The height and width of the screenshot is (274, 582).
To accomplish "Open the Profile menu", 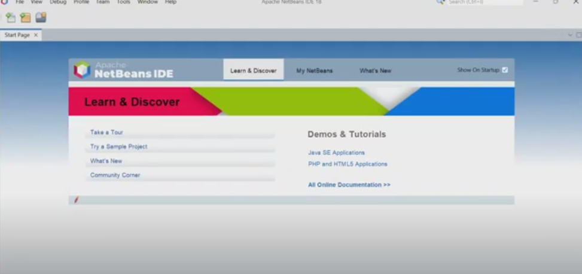I will (x=81, y=2).
